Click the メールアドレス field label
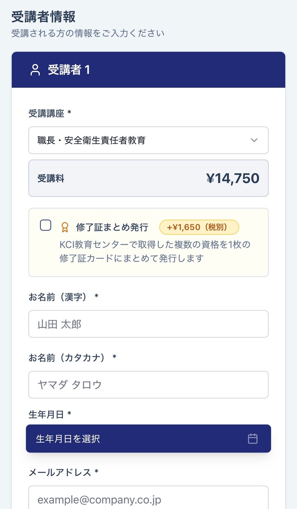The width and height of the screenshot is (297, 509). (60, 472)
